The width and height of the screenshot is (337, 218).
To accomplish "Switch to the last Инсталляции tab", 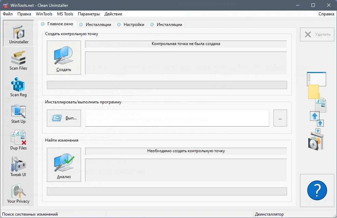I will click(x=166, y=25).
